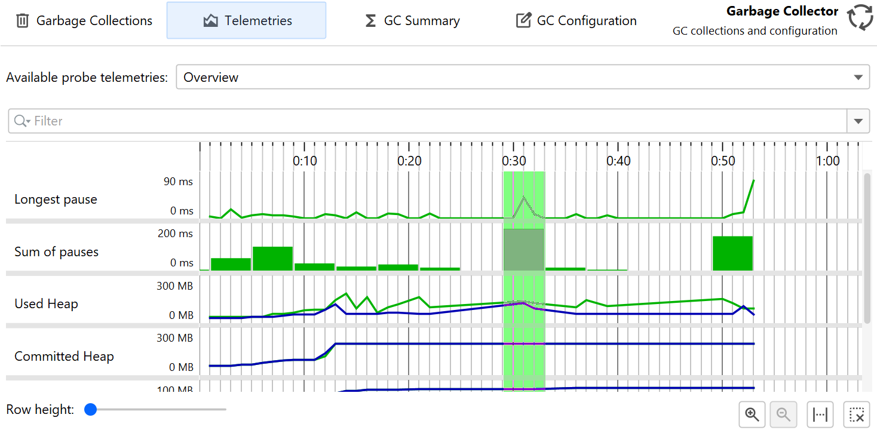Viewport: 877px width, 439px height.
Task: Click the 0:50 mark on the time axis
Action: point(723,161)
